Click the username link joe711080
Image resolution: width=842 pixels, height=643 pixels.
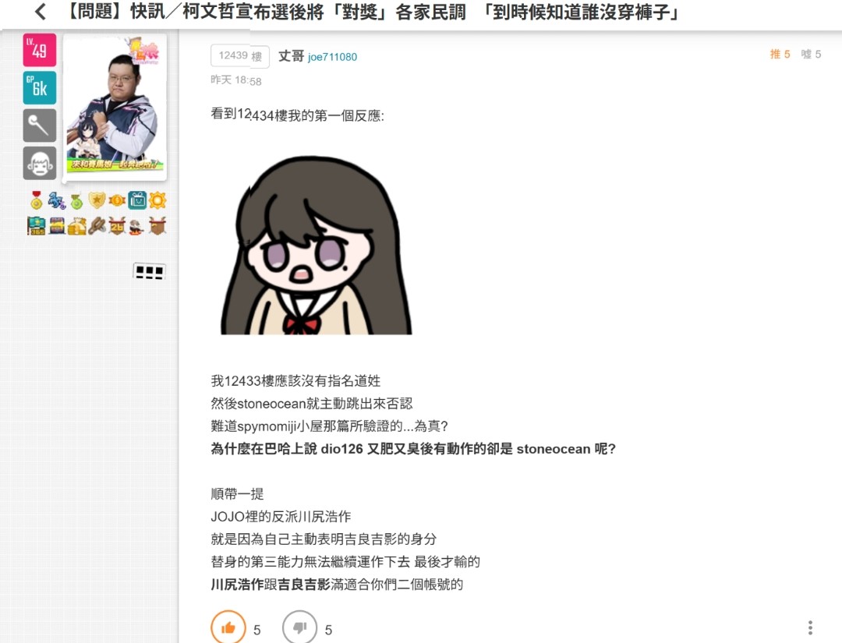(332, 57)
